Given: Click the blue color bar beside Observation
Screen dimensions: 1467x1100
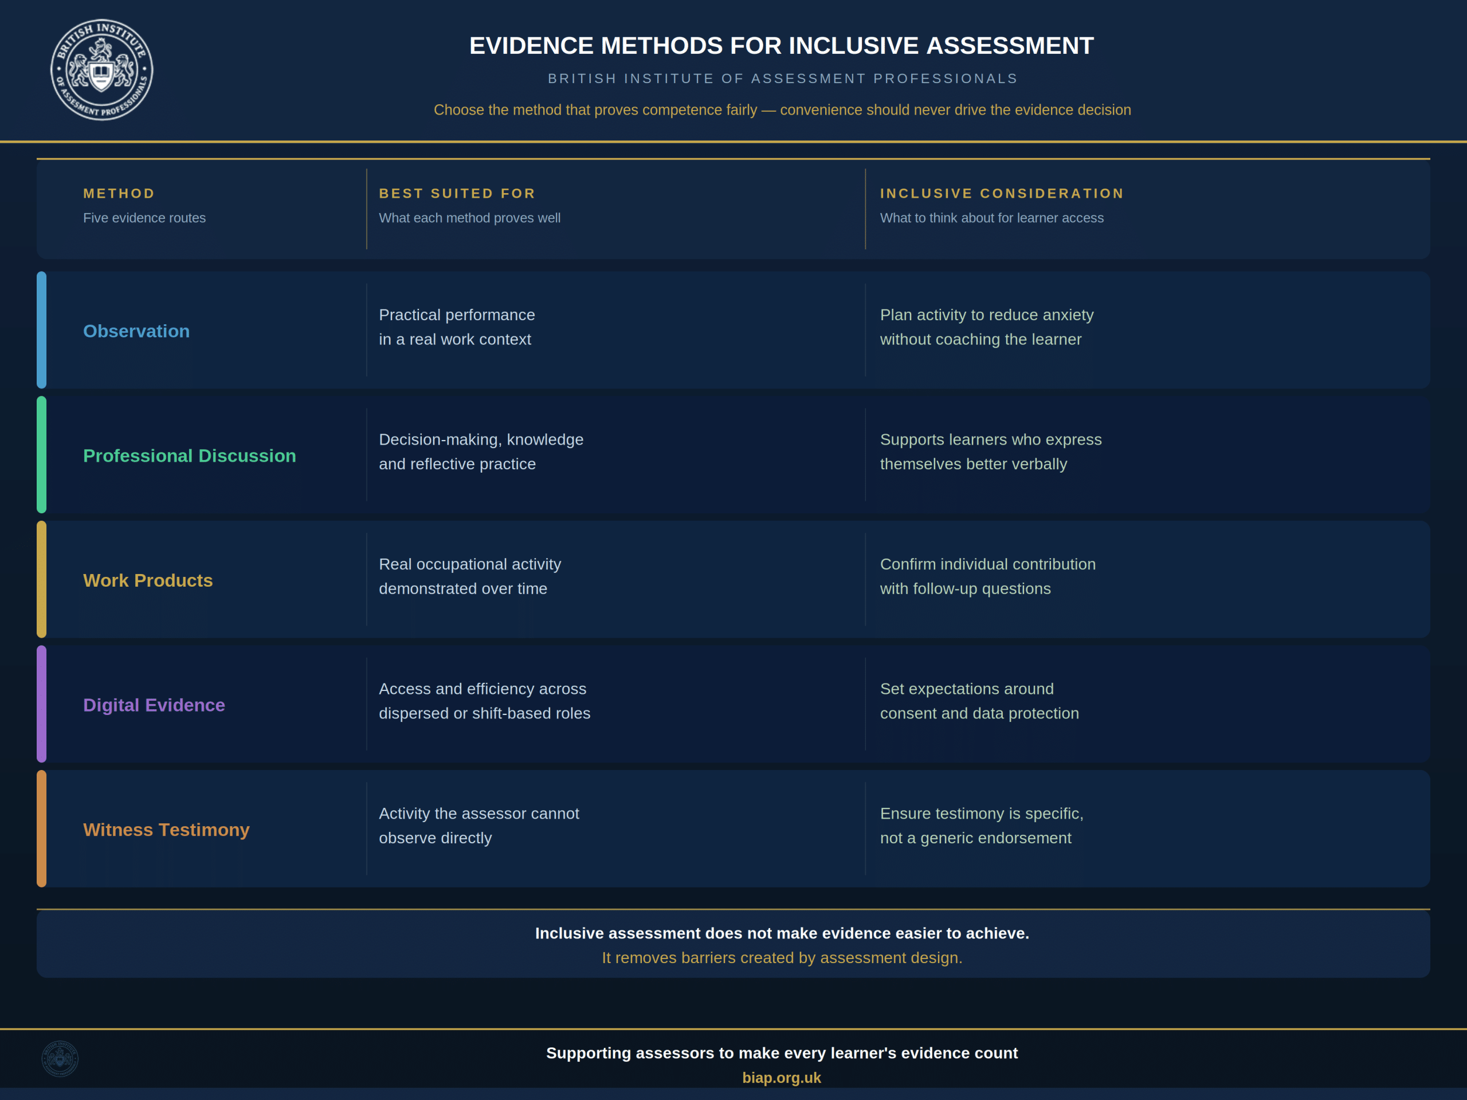Looking at the screenshot, I should [x=41, y=329].
